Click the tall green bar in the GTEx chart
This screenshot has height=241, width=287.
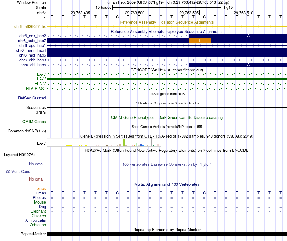pyautogui.click(x=124, y=143)
